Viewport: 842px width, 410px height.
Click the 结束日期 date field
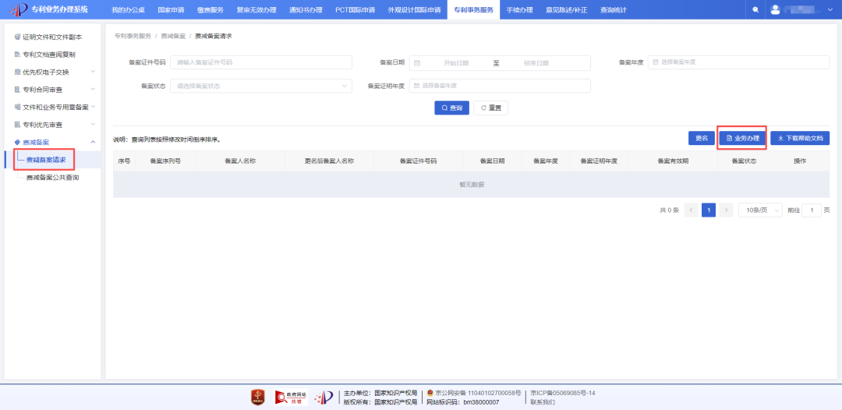point(536,63)
